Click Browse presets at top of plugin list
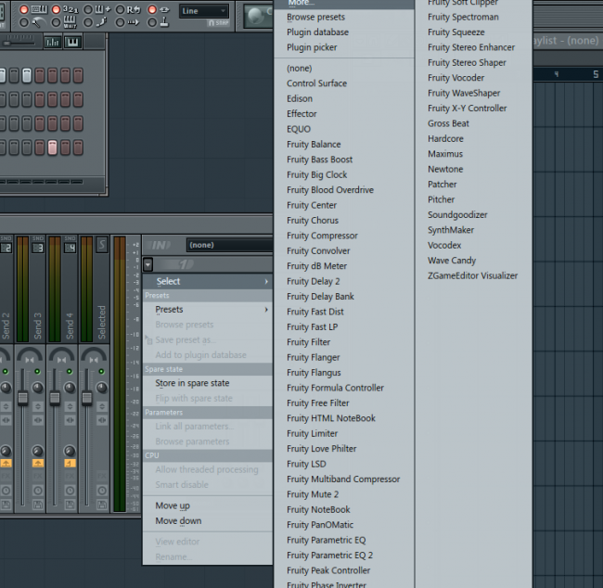Screen dimensions: 603x588 tap(314, 17)
